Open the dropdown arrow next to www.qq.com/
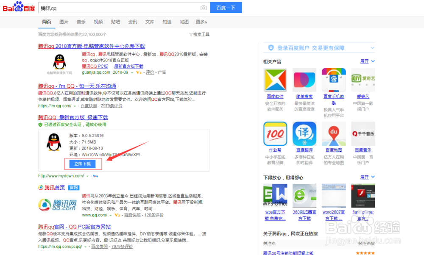Viewport: 424px width, 255px height. click(x=110, y=215)
